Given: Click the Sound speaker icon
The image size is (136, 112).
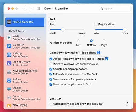Looking at the screenshot, I should (x=9, y=98).
